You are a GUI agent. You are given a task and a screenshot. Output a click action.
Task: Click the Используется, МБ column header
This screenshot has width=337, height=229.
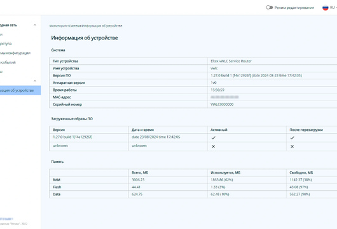(226, 172)
